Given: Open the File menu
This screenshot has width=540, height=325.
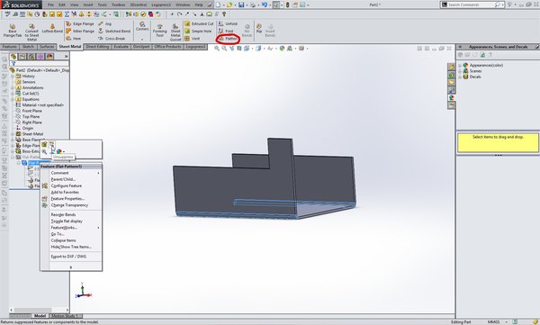Looking at the screenshot, I should tap(50, 5).
